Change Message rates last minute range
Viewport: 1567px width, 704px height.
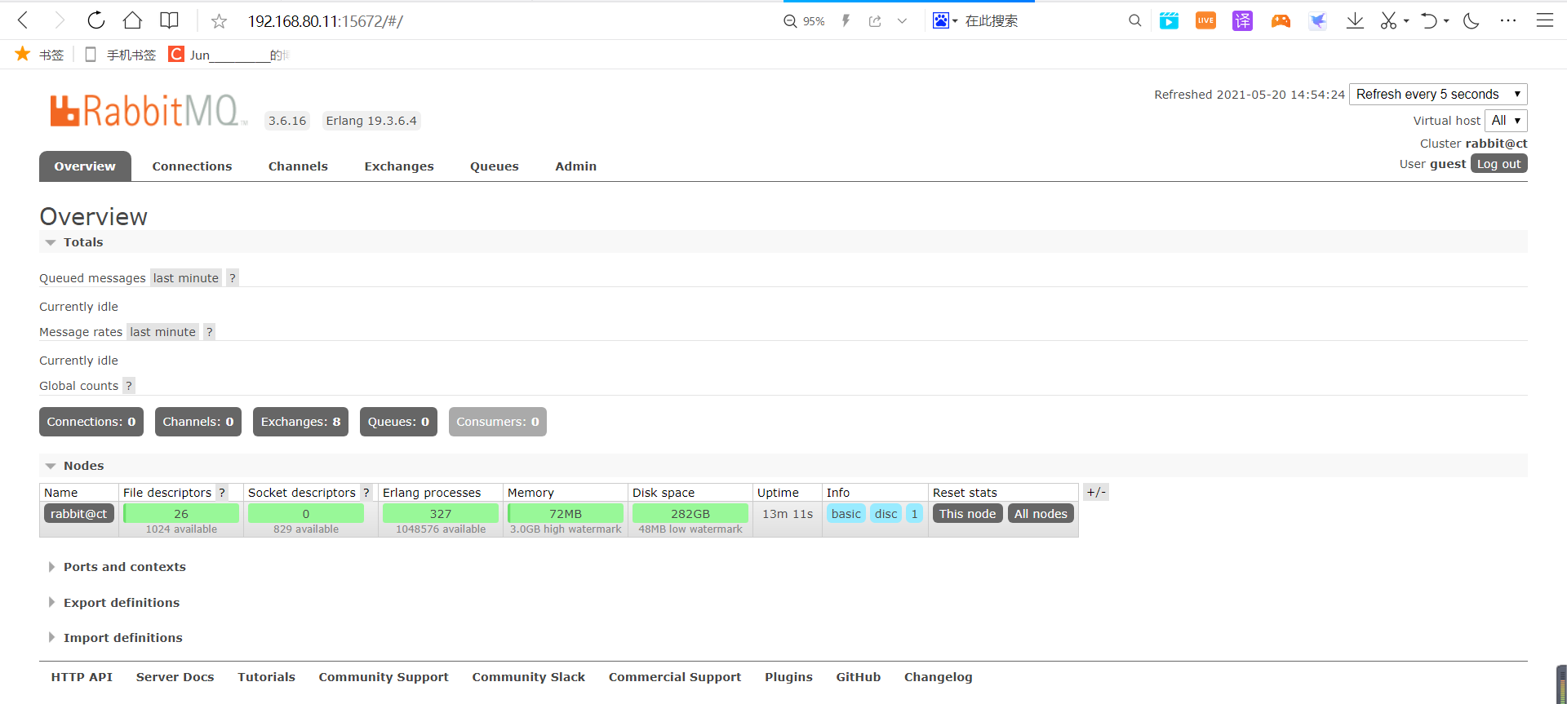tap(163, 332)
